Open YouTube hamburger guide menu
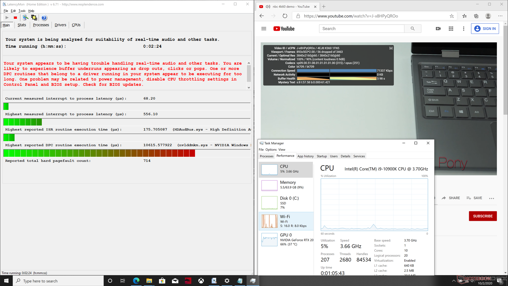508x286 pixels. [x=264, y=29]
